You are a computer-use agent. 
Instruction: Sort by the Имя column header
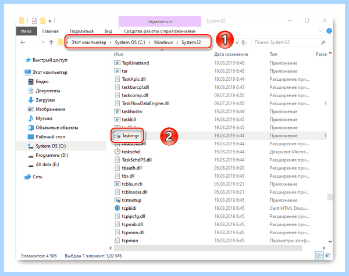[x=119, y=54]
